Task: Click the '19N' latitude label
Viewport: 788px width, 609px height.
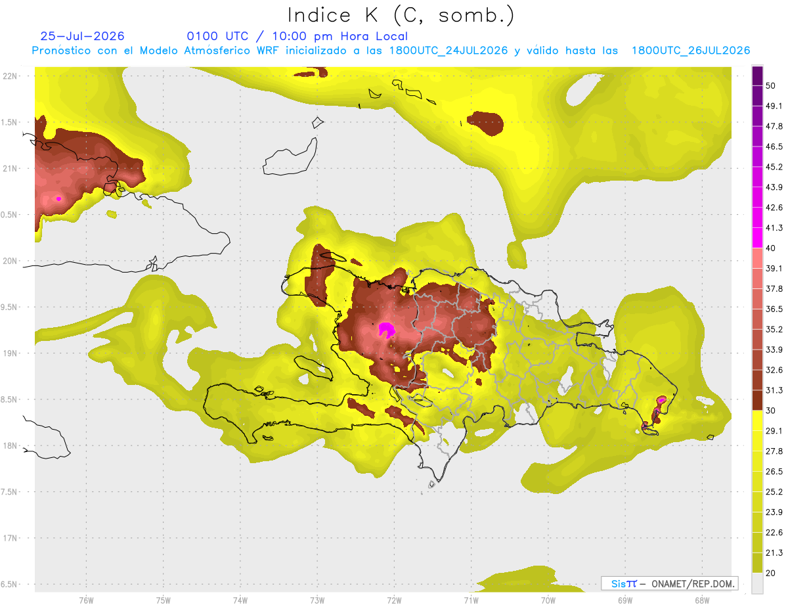Action: (x=10, y=353)
